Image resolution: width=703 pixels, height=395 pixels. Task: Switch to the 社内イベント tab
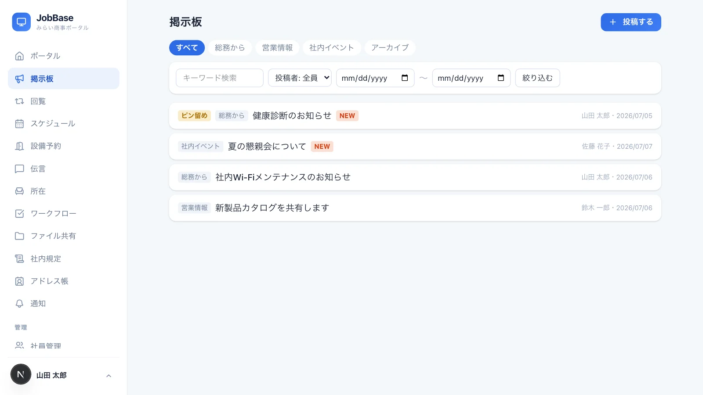pos(332,48)
